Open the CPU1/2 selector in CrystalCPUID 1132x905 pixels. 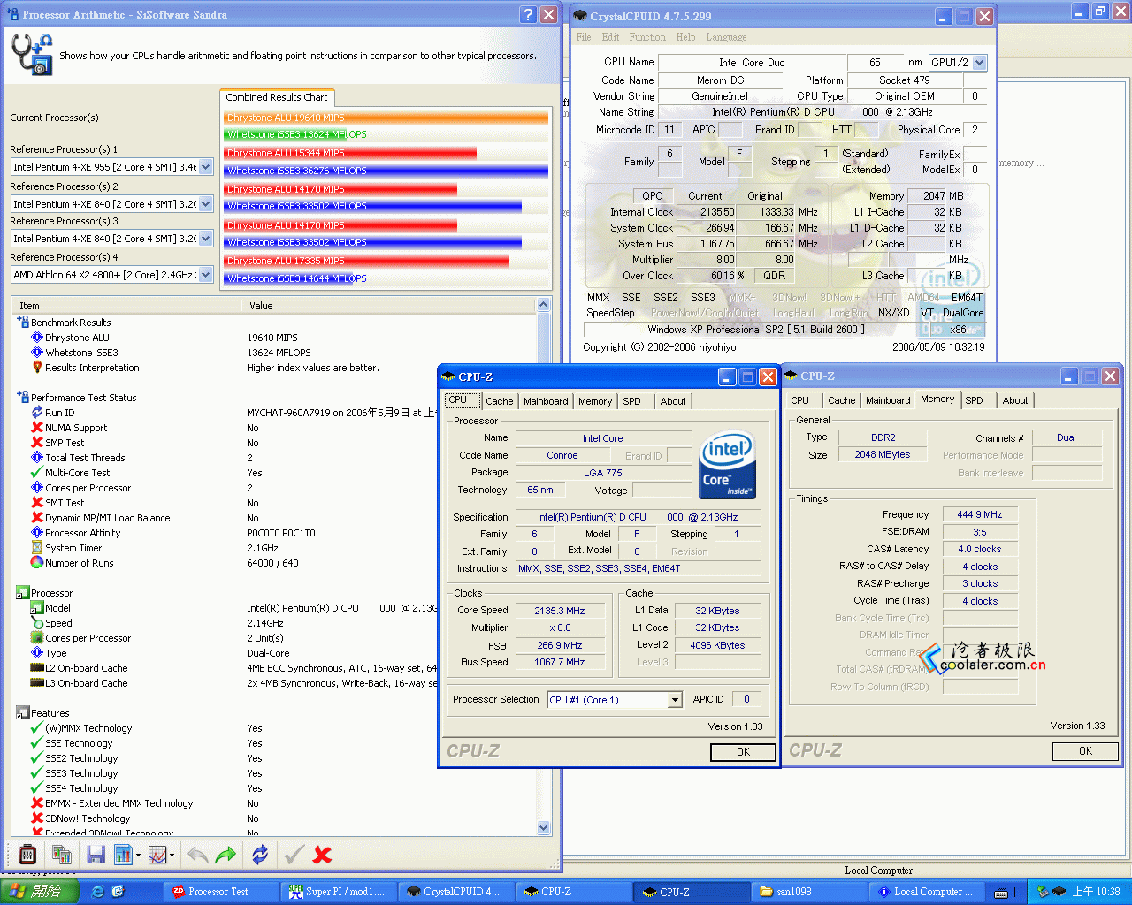click(x=979, y=63)
